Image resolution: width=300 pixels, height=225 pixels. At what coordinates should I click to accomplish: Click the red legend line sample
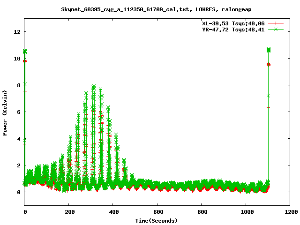coord(276,23)
